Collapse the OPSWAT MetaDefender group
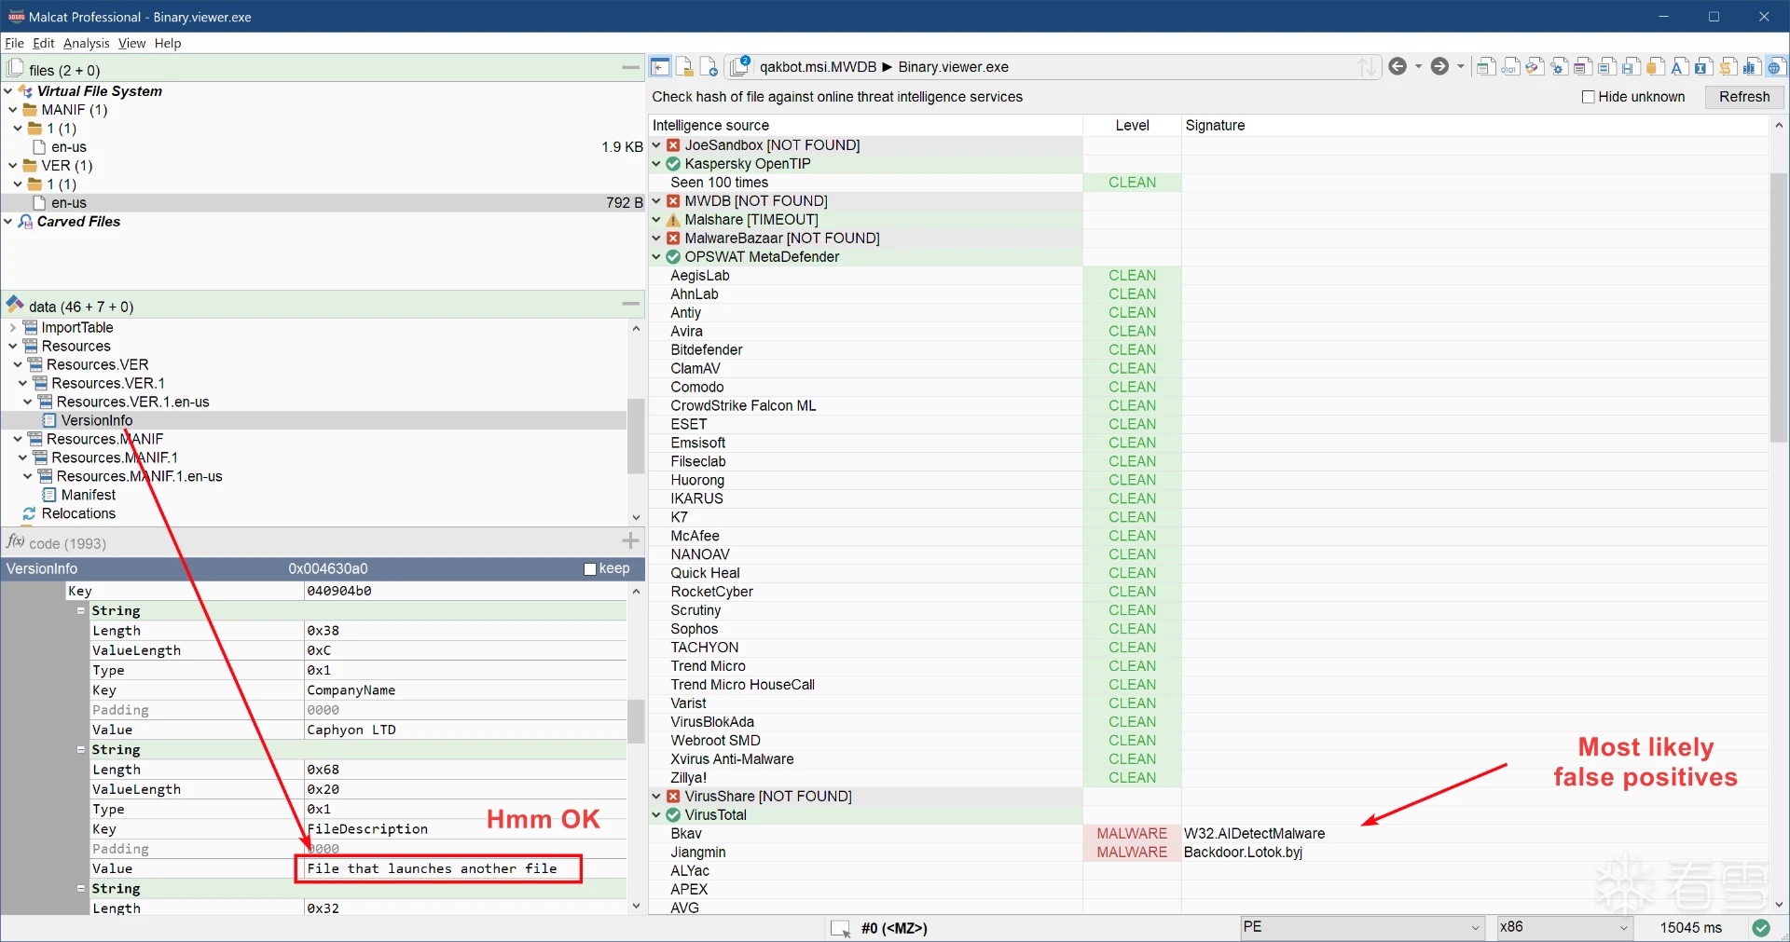1790x942 pixels. (656, 257)
